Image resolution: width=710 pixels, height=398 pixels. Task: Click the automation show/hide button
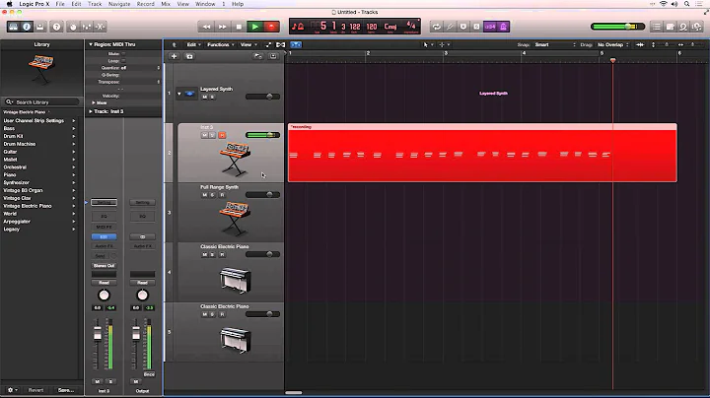click(268, 44)
